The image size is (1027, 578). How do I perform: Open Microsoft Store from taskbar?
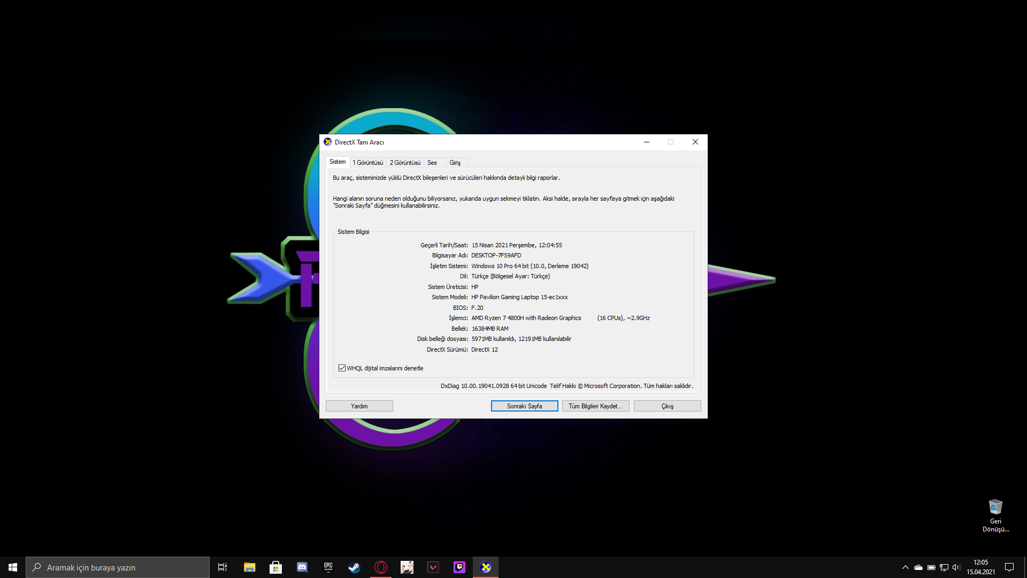(275, 567)
